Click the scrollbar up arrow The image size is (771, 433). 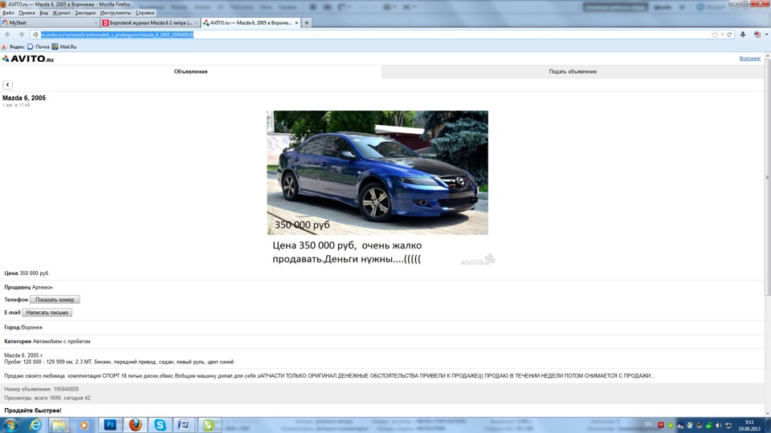click(x=768, y=55)
